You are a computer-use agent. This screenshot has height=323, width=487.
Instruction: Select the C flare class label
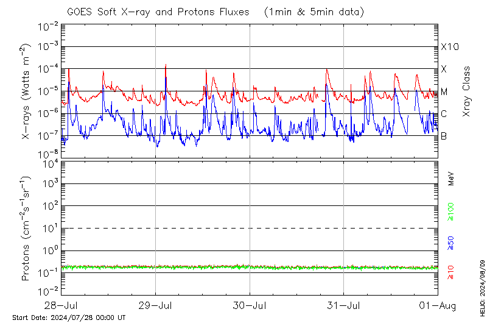click(444, 114)
